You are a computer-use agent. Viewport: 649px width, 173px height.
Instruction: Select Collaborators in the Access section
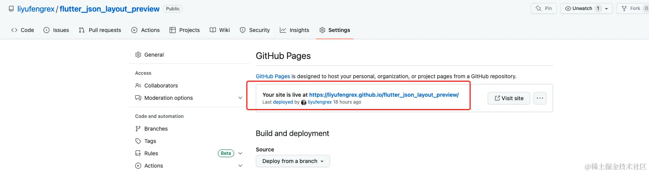[161, 86]
